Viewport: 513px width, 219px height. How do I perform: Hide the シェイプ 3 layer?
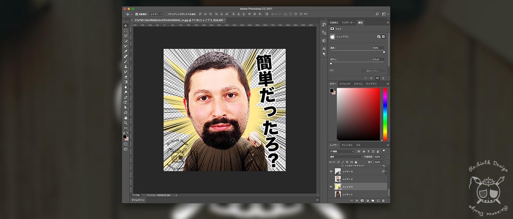point(331,187)
